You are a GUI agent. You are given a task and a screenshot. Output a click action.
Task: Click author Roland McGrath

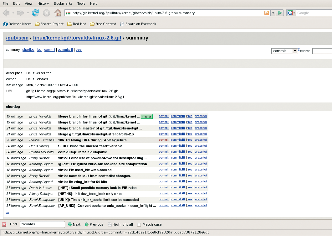tap(42, 152)
